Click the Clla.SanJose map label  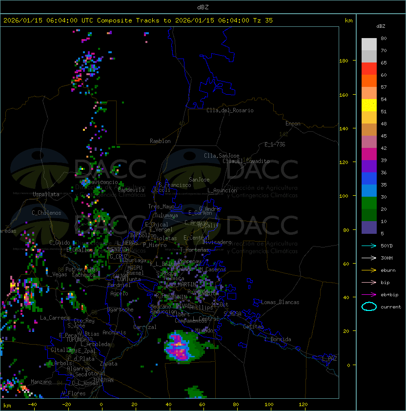(222, 156)
